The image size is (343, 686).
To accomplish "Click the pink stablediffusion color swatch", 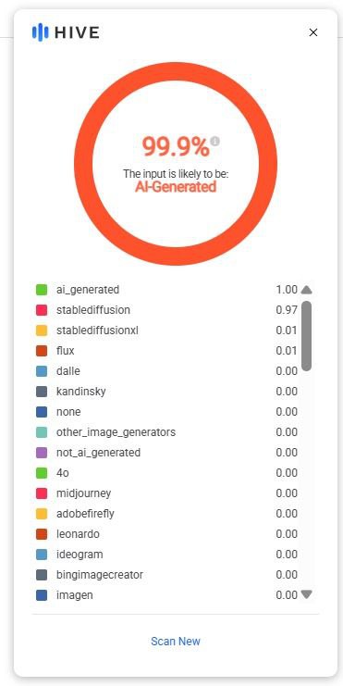I will tap(42, 310).
